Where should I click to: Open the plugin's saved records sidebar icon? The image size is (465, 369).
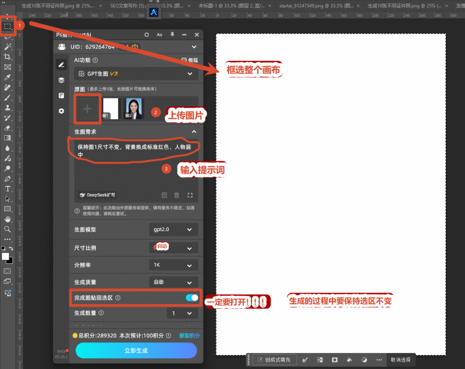click(61, 95)
